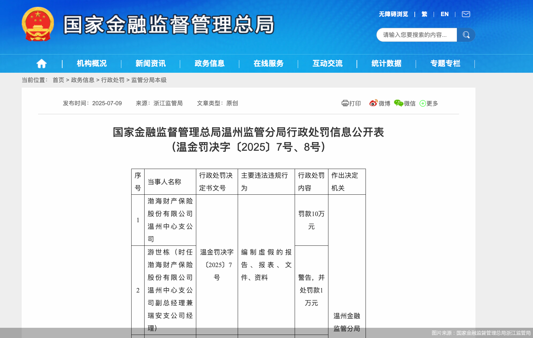Viewport: 533px width, 338px height.
Task: Click table header 行政处罚内容
Action: [311, 182]
